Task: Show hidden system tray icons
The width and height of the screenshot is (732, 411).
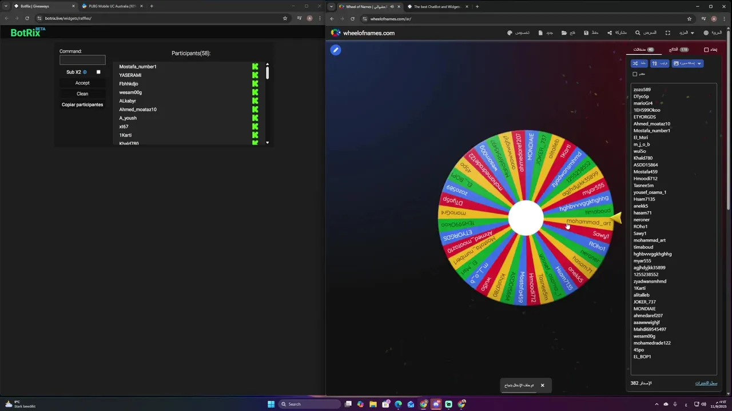Action: point(657,404)
